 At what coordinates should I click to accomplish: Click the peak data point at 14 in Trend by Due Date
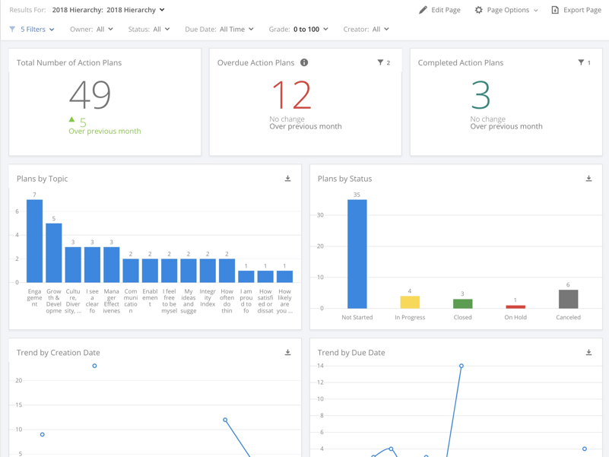click(x=461, y=366)
